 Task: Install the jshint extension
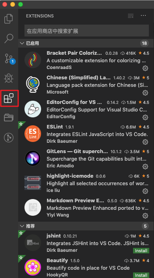coord(141,251)
